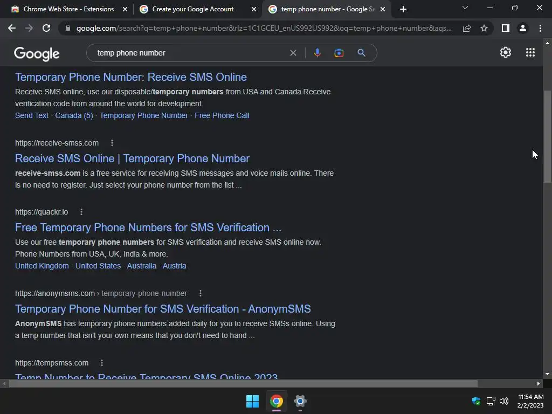Go to Google home via logo
Viewport: 552px width, 414px height.
tap(37, 53)
